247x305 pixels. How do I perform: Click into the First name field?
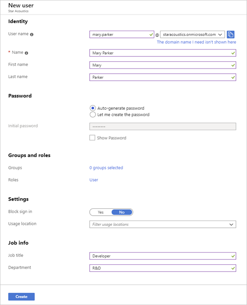coord(163,65)
